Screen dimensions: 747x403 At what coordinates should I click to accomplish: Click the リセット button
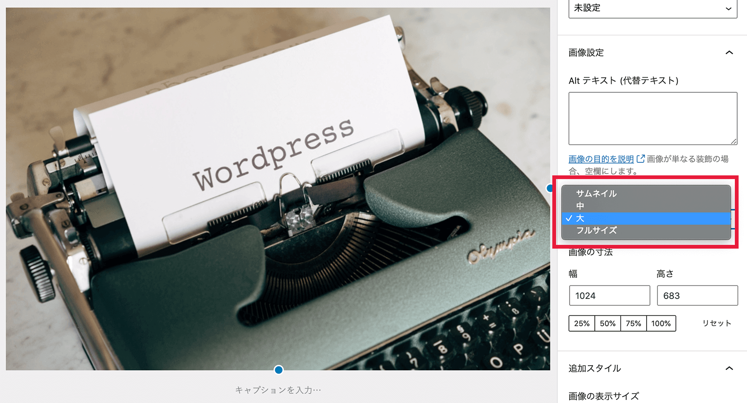(717, 323)
